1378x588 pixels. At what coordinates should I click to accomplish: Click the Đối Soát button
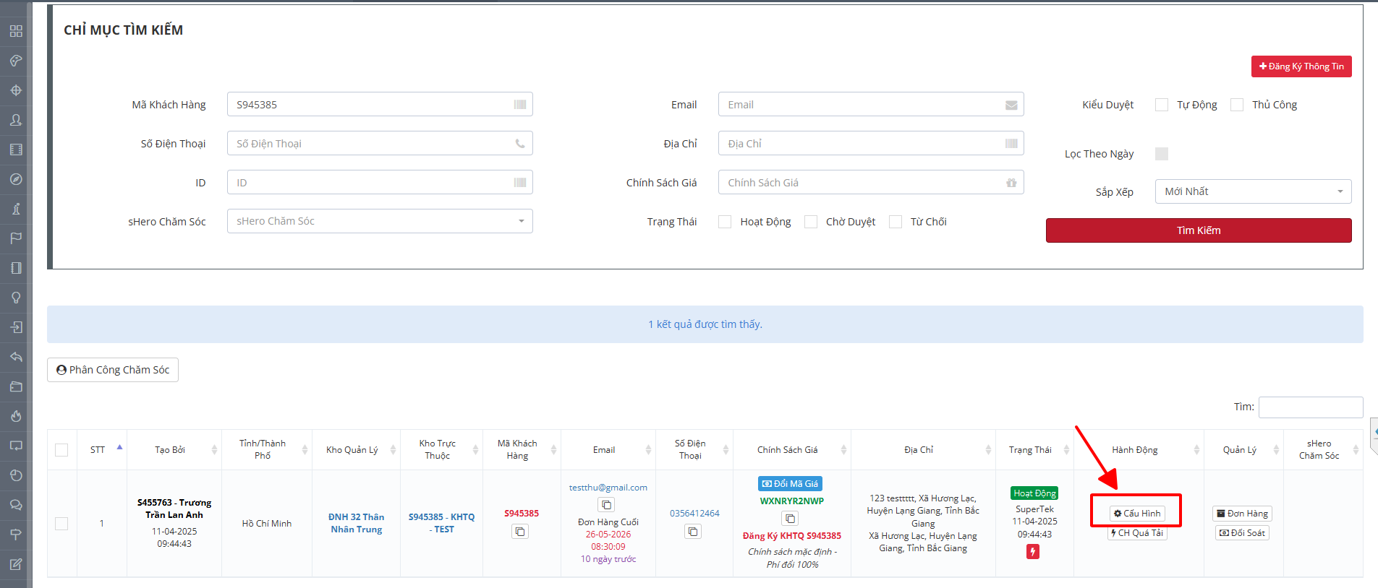click(x=1242, y=533)
